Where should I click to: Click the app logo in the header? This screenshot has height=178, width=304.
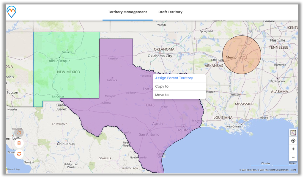click(x=12, y=12)
